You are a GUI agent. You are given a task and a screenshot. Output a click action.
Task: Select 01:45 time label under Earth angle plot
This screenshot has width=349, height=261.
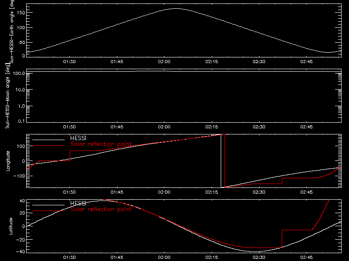(117, 61)
